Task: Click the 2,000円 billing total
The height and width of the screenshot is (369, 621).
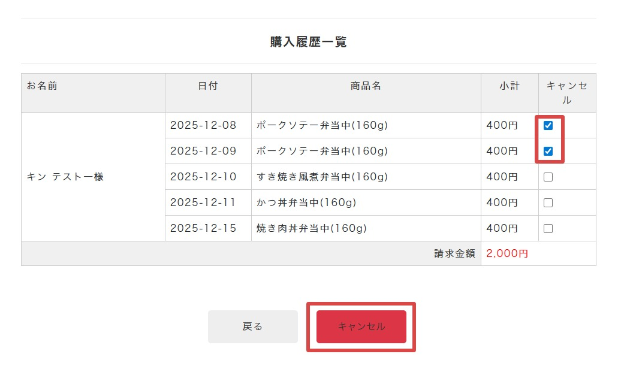Action: tap(507, 253)
